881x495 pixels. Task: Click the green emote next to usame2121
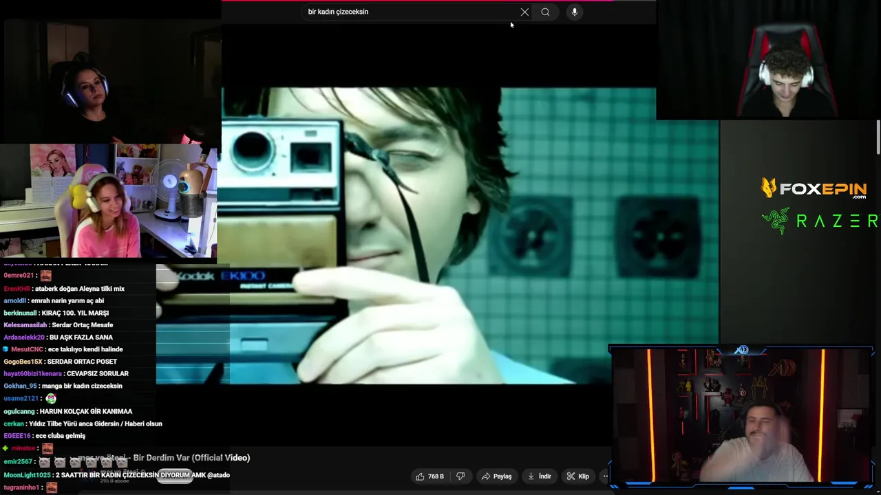[x=51, y=398]
